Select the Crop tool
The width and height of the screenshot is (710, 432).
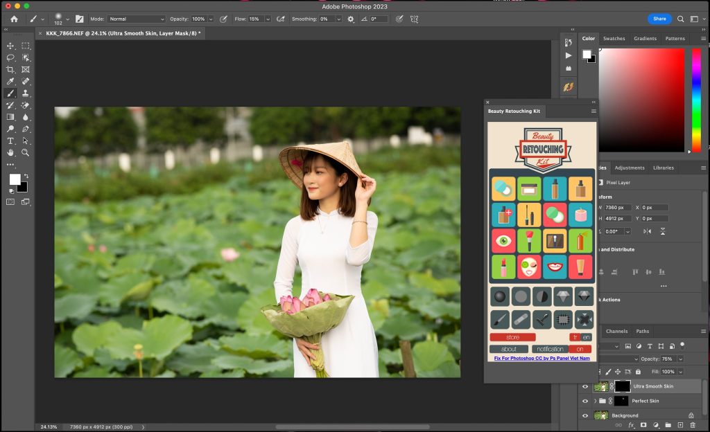coord(10,69)
